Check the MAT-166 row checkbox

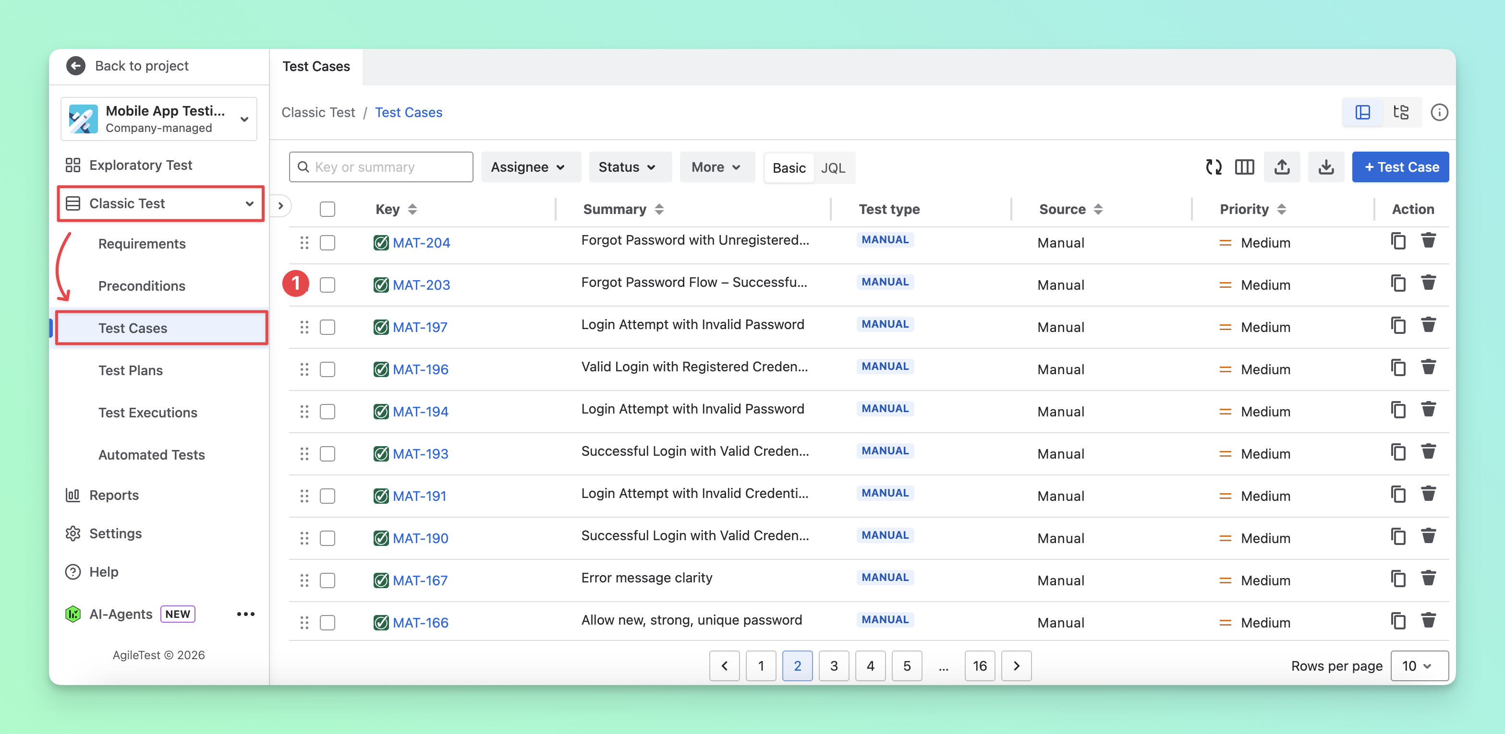(327, 623)
